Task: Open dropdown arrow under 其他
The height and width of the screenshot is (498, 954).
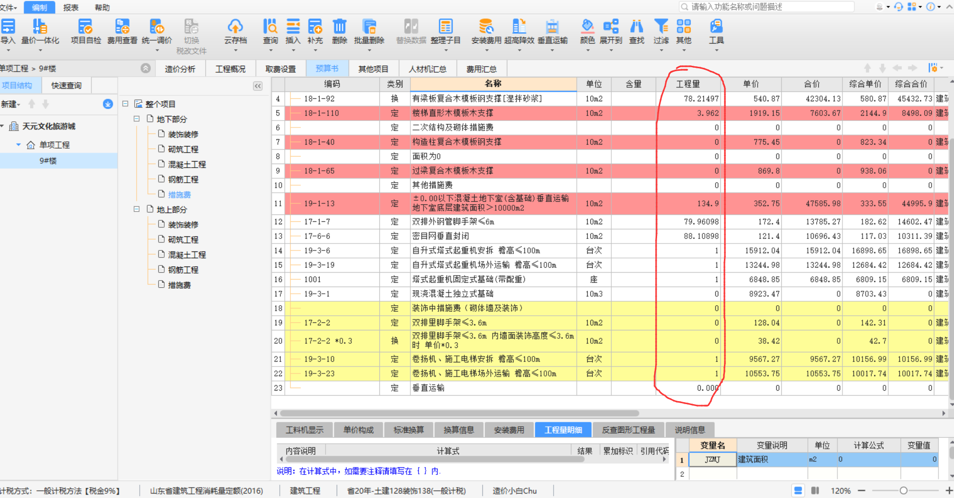Action: click(684, 51)
